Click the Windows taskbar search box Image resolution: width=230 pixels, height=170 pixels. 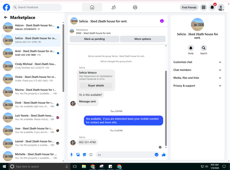coord(40,166)
